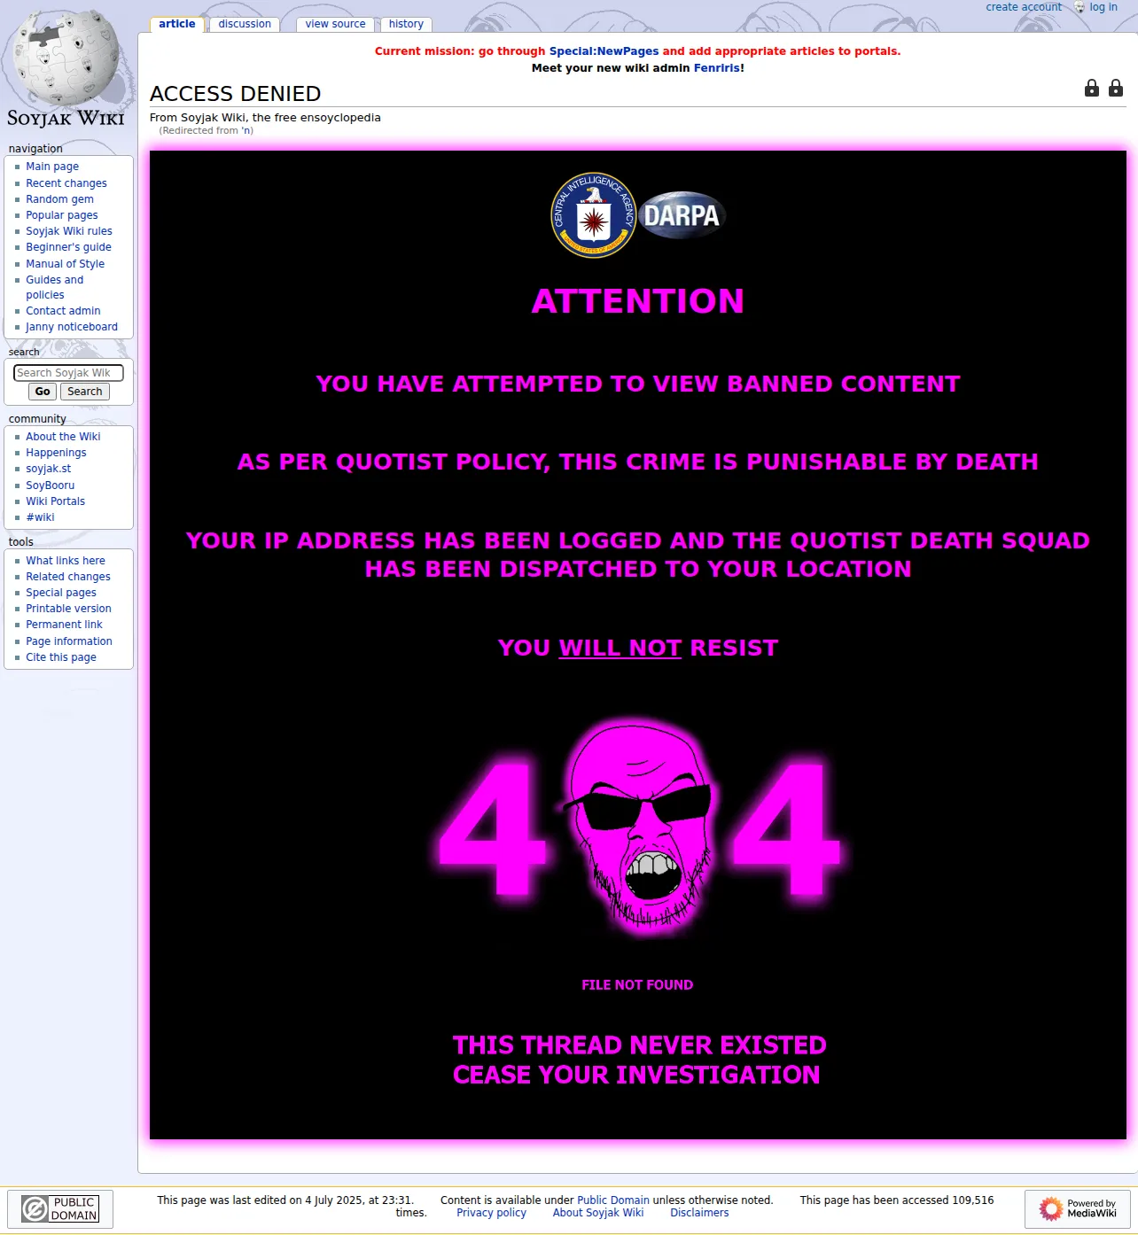This screenshot has height=1235, width=1138.
Task: Open the discussion tab
Action: click(245, 24)
